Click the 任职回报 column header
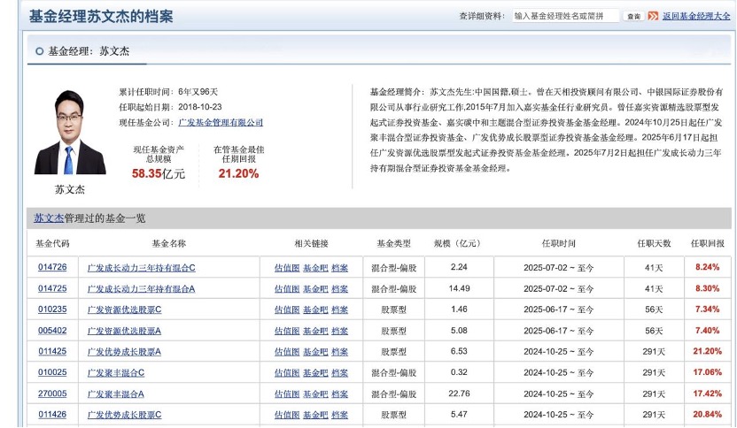Viewport: 737px width, 428px height. pos(706,243)
